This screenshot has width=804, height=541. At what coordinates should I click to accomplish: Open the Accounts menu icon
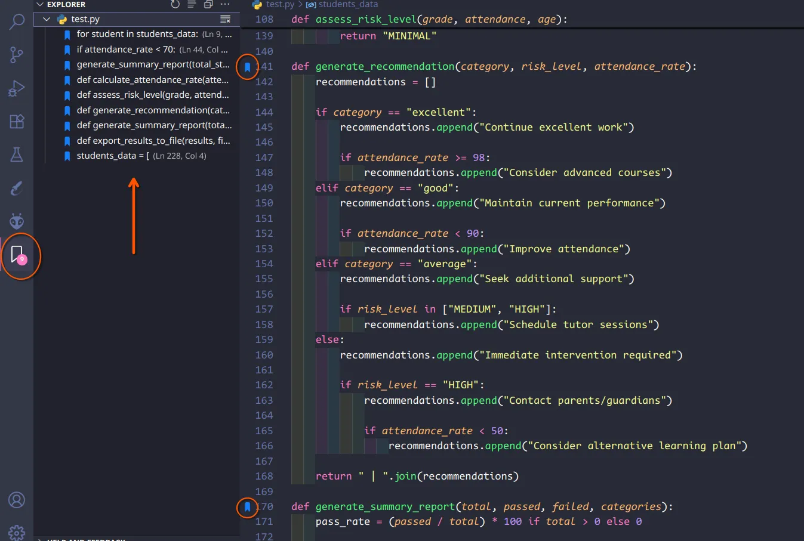coord(17,500)
